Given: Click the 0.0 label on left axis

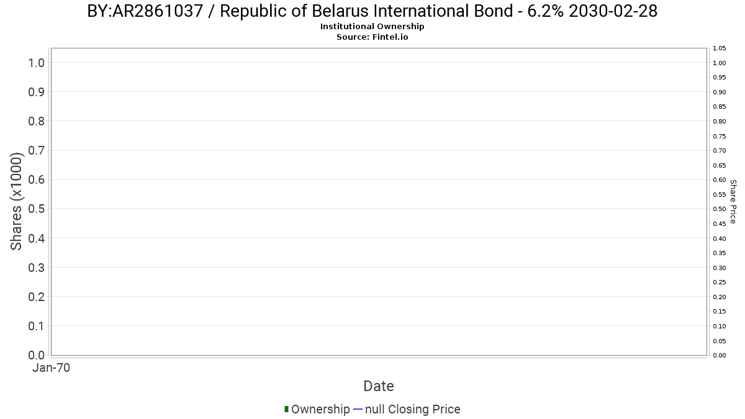Looking at the screenshot, I should point(37,355).
